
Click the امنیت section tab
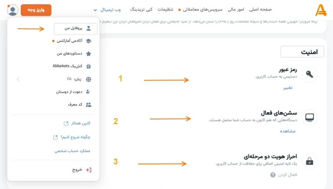click(x=302, y=52)
